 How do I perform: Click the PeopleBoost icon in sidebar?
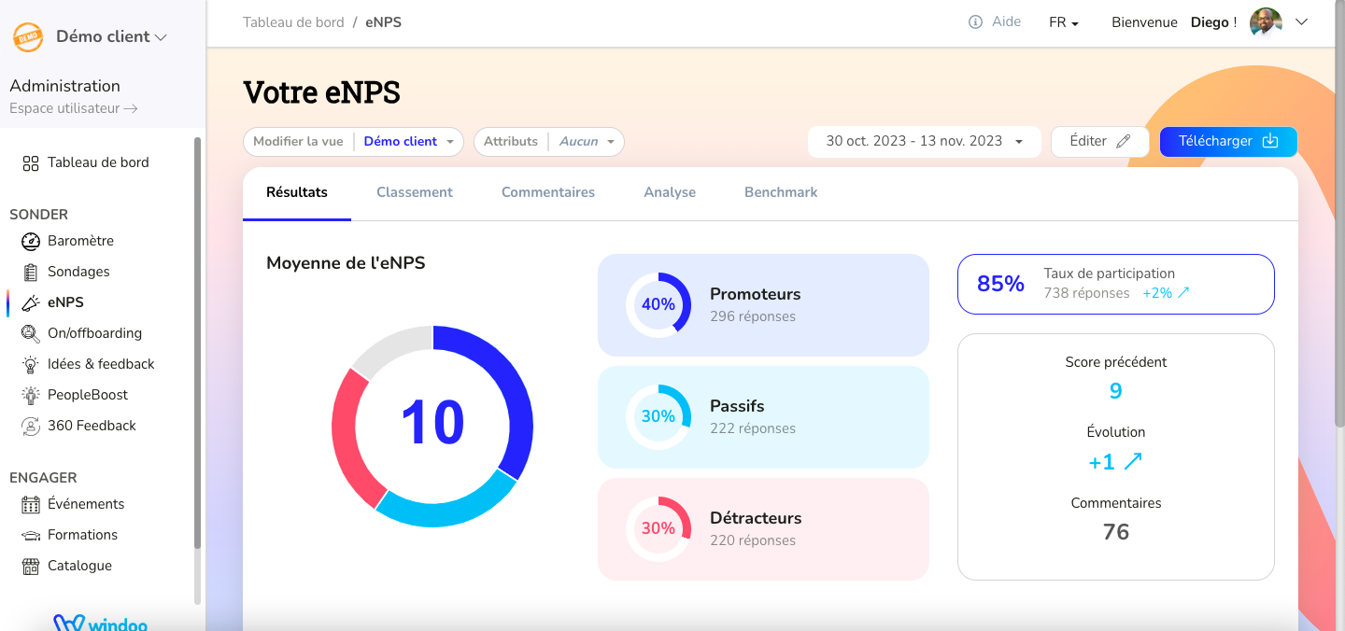point(31,395)
